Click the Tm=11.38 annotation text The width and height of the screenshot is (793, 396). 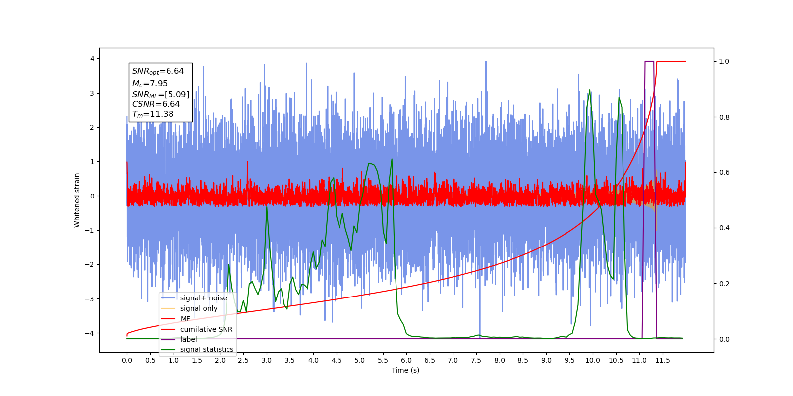(x=153, y=114)
